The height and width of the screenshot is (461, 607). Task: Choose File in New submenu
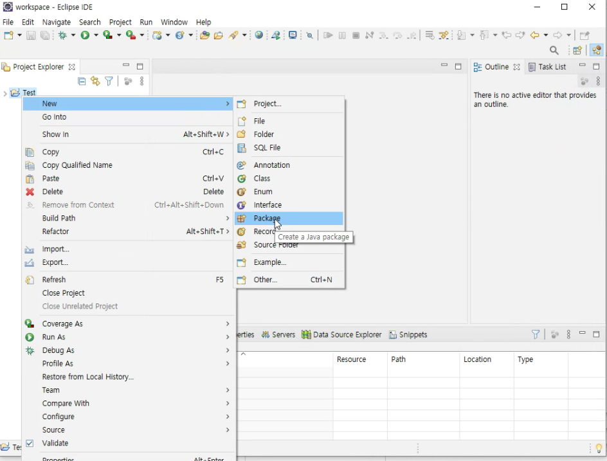[x=289, y=121]
